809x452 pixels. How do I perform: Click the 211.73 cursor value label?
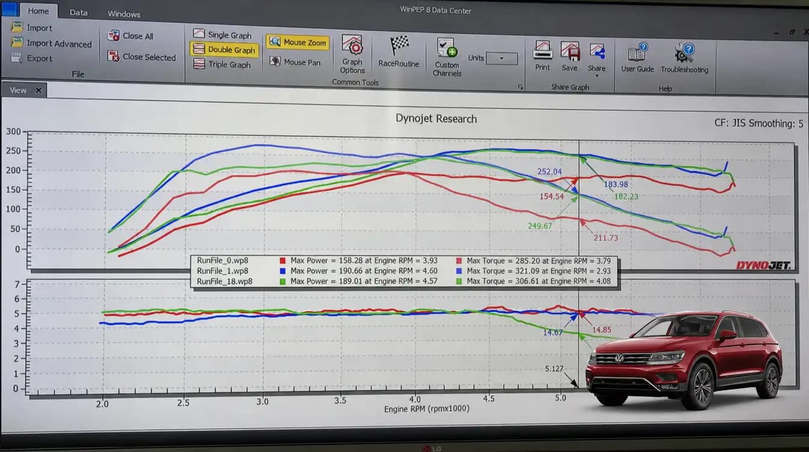[x=606, y=238]
